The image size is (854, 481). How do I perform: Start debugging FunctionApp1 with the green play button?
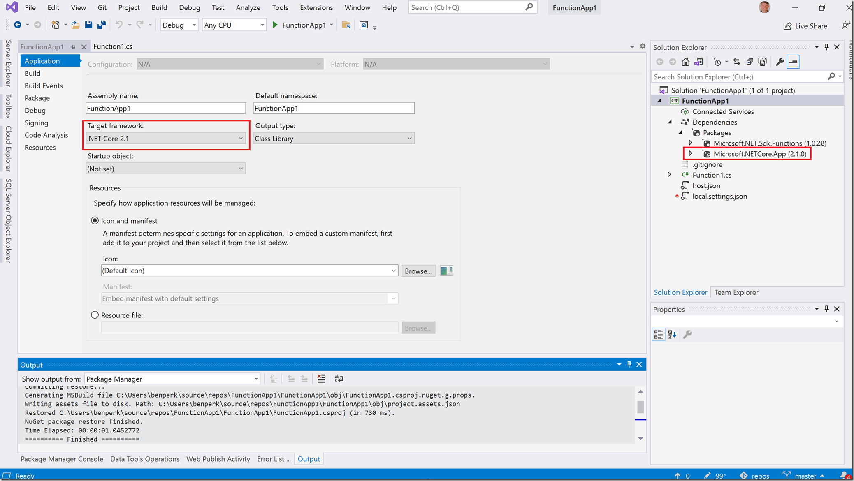[x=275, y=25]
